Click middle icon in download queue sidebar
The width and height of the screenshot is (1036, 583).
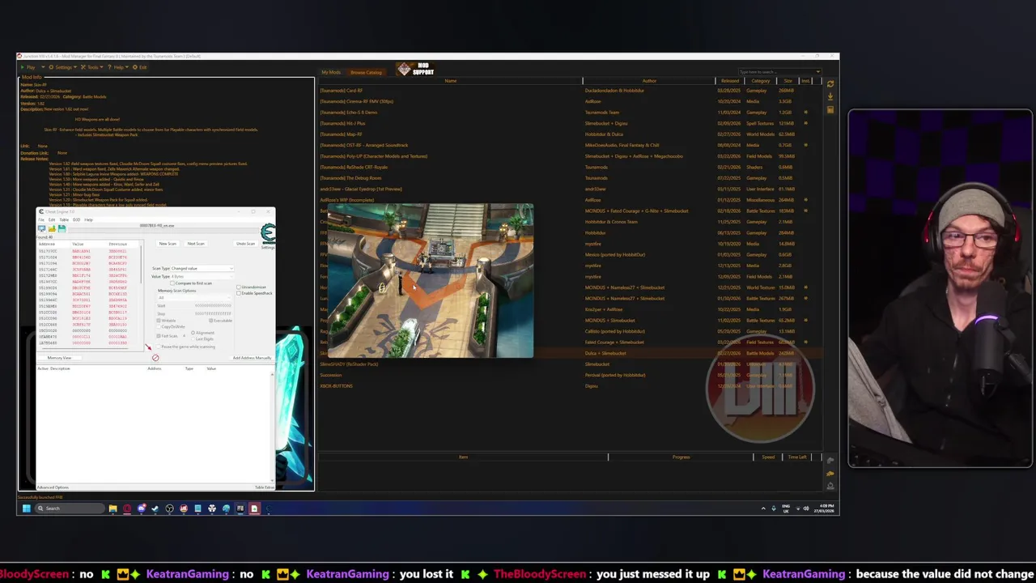pos(830,474)
